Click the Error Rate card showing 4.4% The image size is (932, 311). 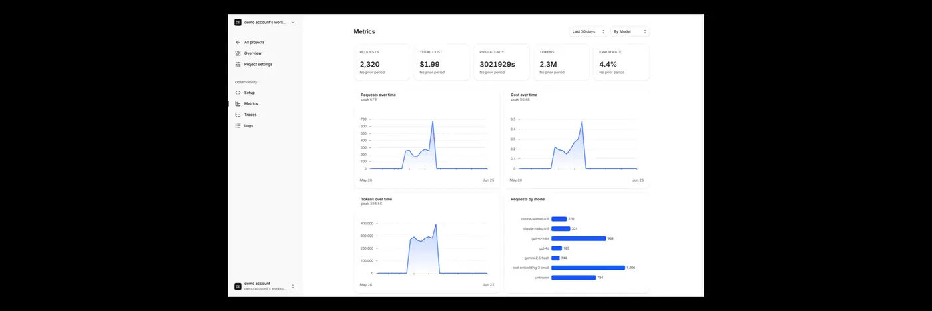click(621, 63)
